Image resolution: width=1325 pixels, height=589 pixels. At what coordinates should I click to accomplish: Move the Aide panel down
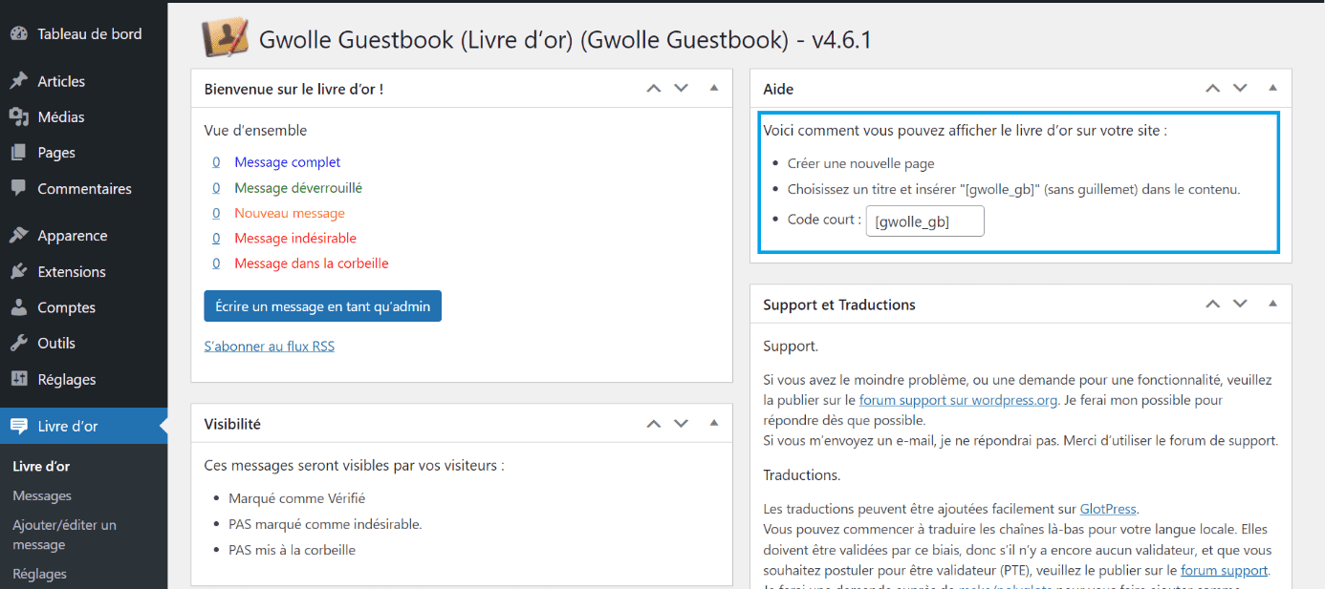[1240, 89]
